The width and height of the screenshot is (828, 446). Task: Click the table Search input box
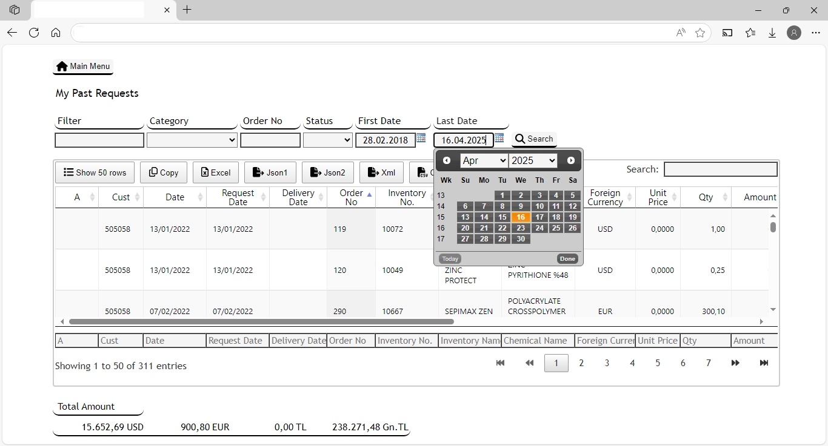[x=721, y=169]
